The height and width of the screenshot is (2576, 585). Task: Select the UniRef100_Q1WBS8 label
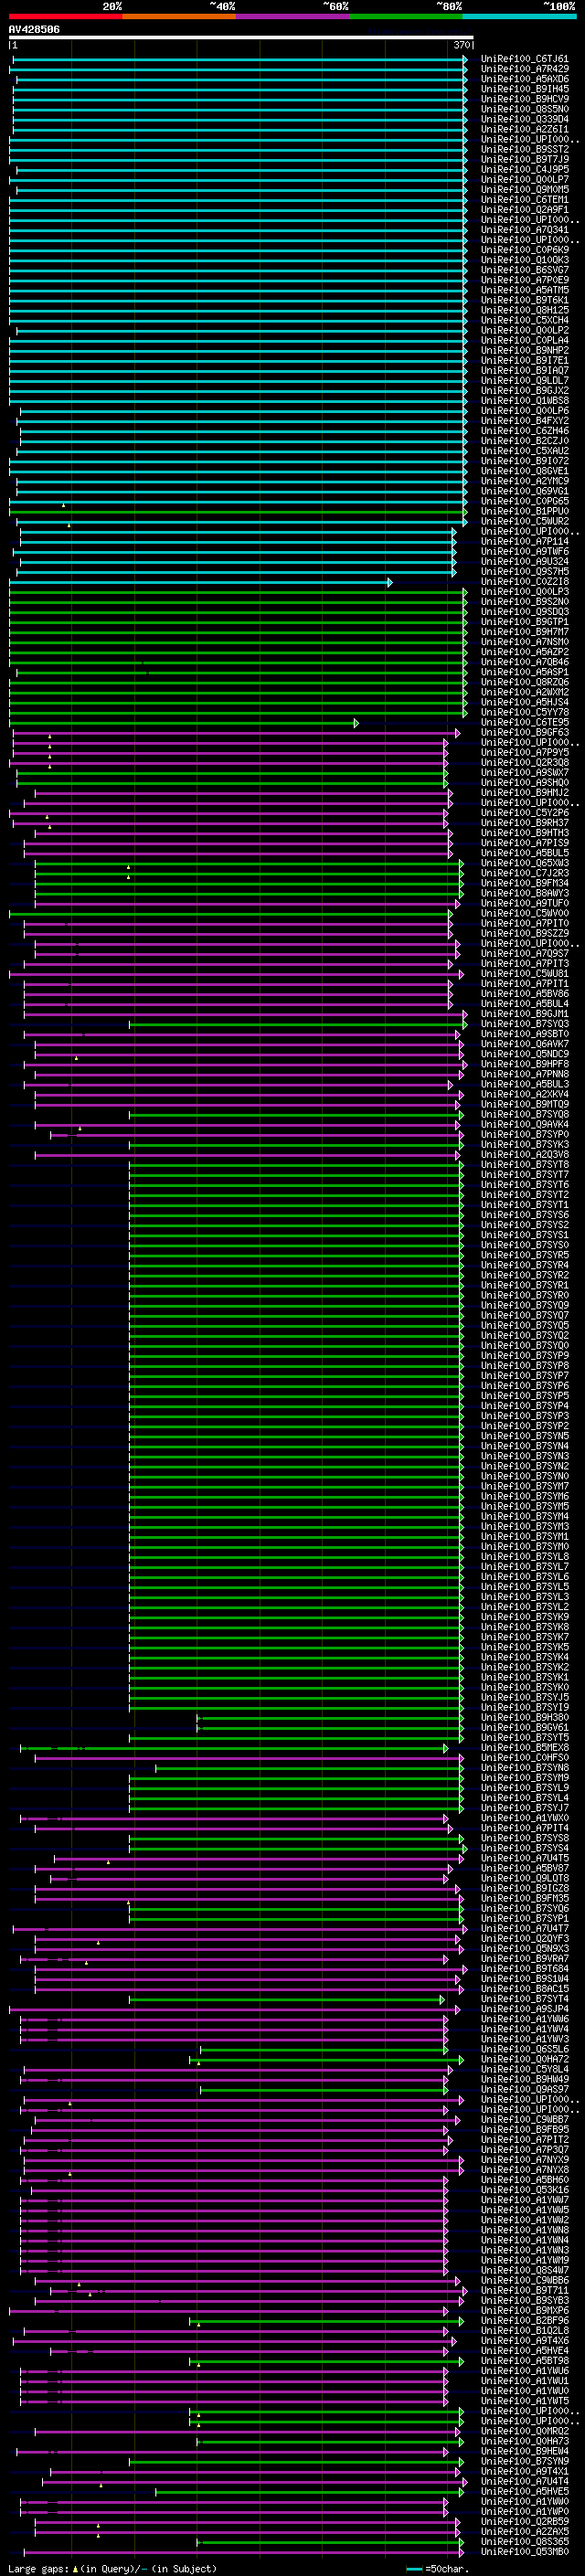(x=525, y=401)
